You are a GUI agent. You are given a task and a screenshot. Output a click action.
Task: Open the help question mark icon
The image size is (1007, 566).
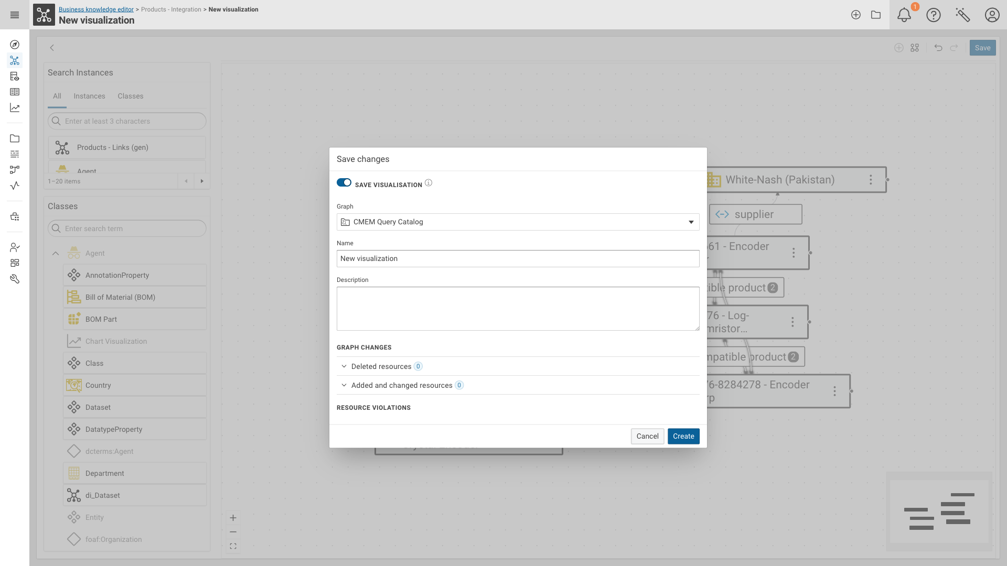coord(934,15)
